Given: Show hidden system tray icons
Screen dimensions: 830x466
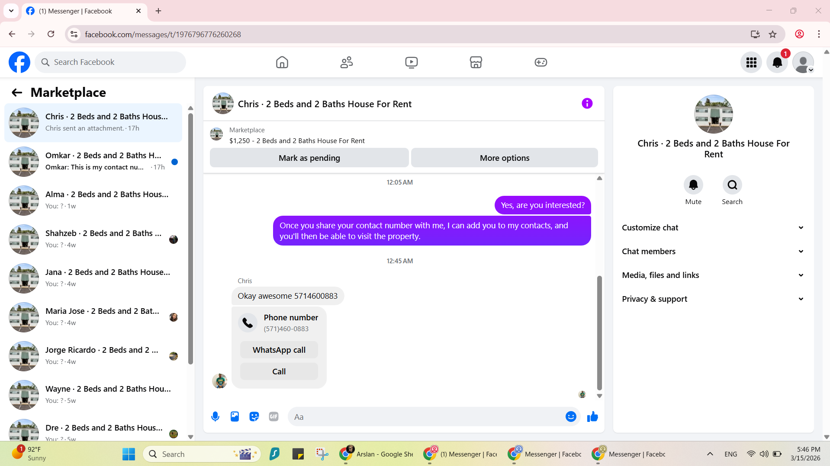Looking at the screenshot, I should point(710,454).
